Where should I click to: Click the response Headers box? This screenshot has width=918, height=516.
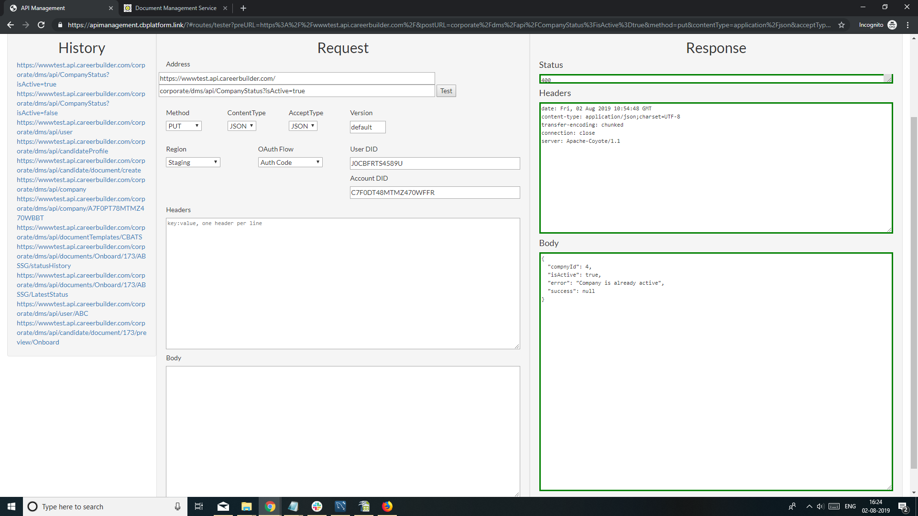(716, 168)
